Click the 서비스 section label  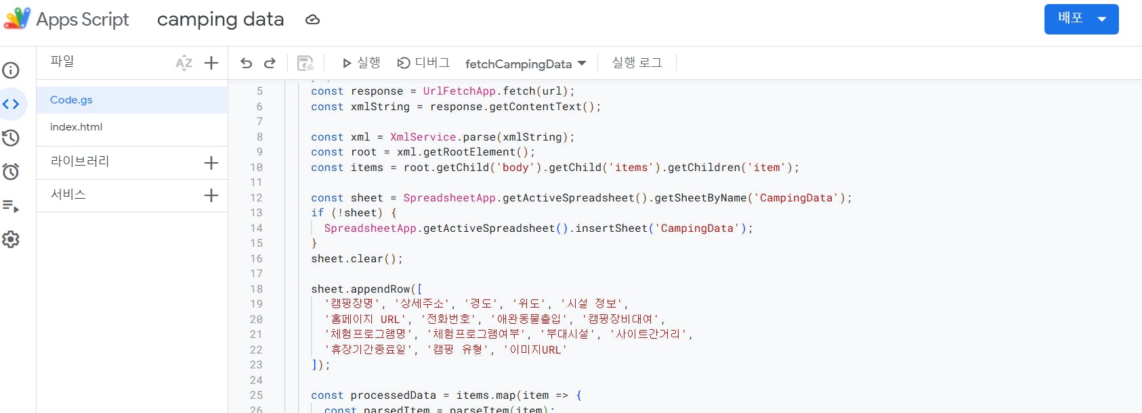coord(68,194)
